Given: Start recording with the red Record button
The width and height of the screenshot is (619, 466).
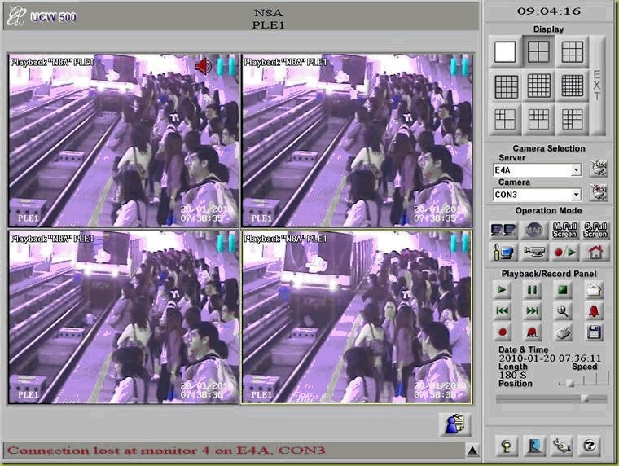Looking at the screenshot, I should pos(503,332).
